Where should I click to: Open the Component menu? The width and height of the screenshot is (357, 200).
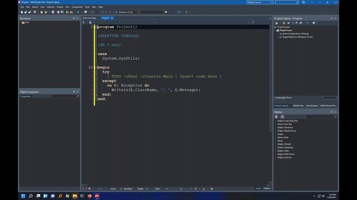(77, 7)
